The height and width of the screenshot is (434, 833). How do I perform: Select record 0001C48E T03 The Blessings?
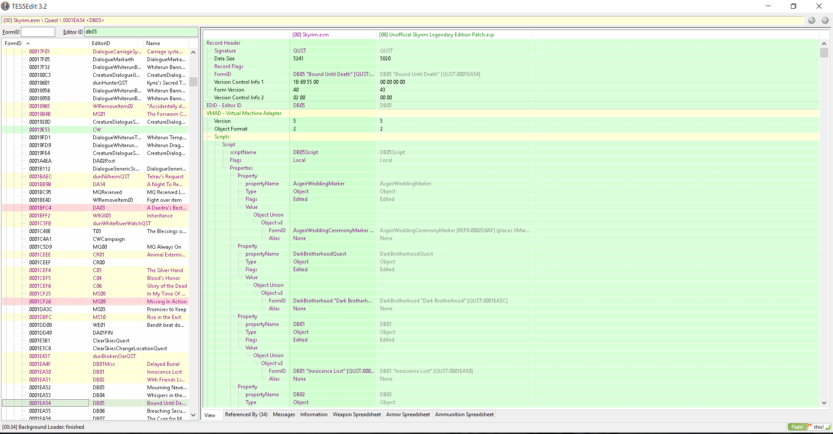tap(95, 231)
